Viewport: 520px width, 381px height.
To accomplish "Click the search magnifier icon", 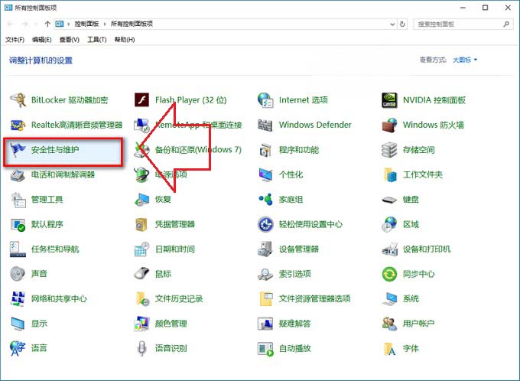I will pos(506,24).
